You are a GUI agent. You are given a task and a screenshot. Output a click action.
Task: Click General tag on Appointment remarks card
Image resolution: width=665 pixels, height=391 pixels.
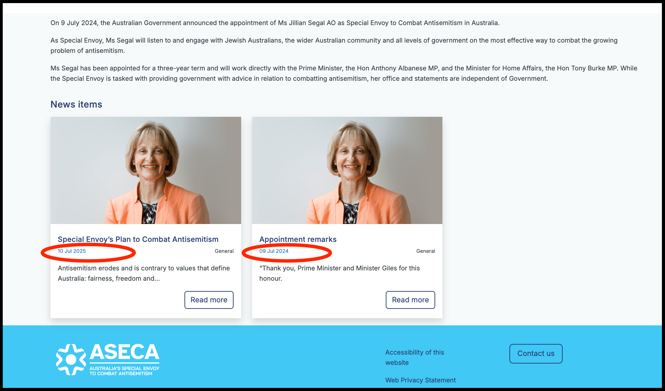426,251
